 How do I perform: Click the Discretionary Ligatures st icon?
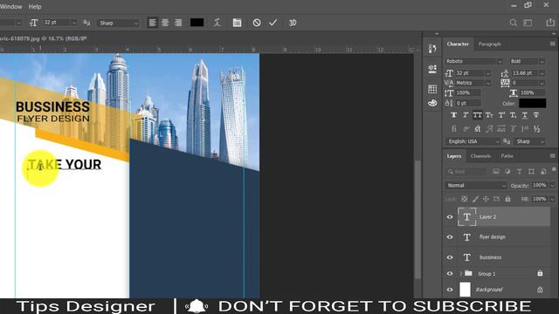tap(478, 129)
